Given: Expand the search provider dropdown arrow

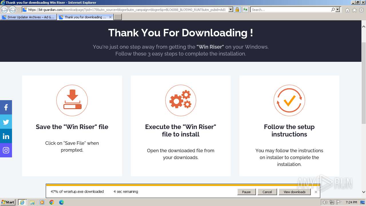Looking at the screenshot, I should 338,9.
